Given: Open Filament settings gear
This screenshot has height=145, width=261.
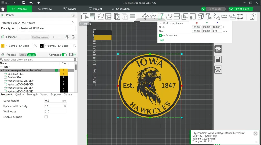Looking at the screenshot, I should (73, 37).
